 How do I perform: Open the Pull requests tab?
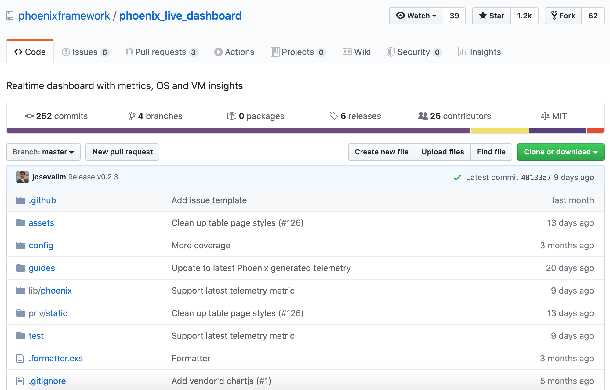pos(161,52)
